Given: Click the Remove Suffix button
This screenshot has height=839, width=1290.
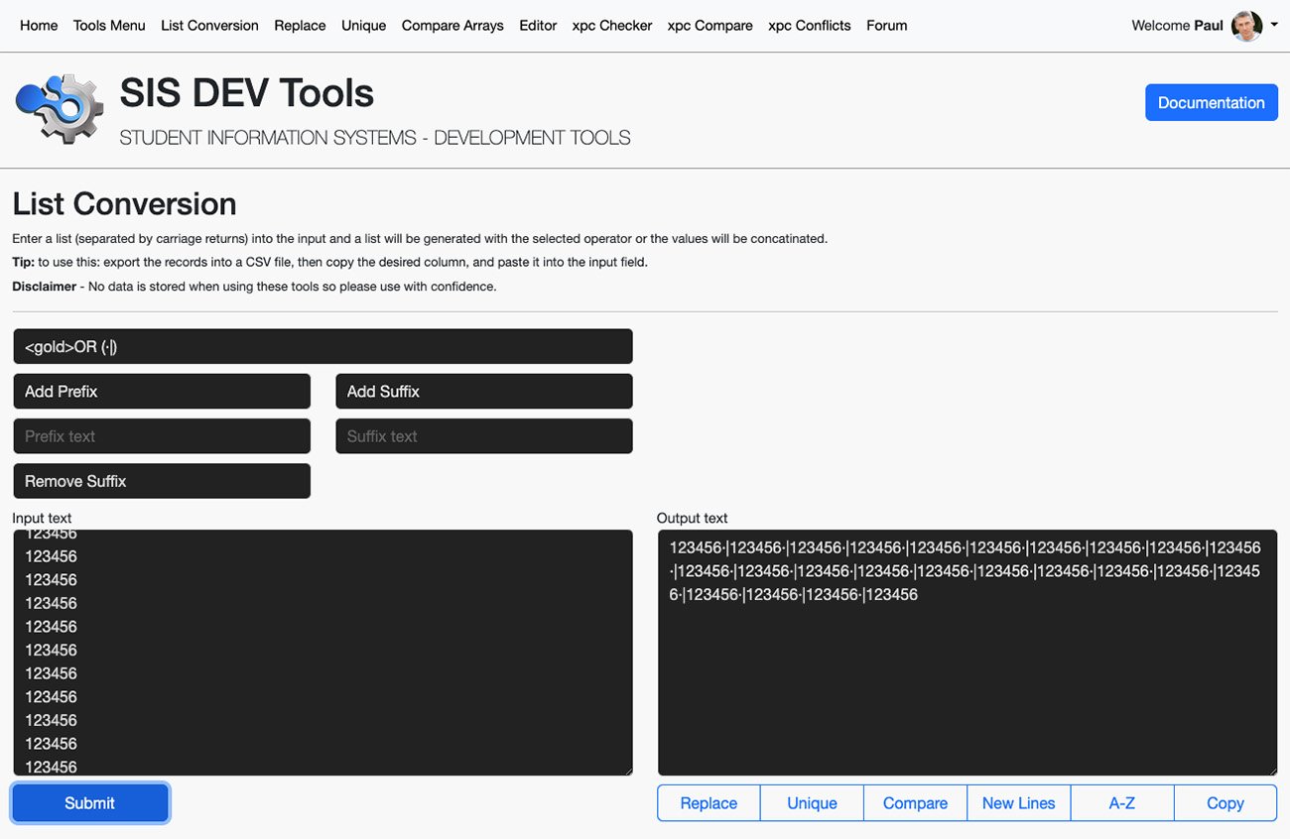Looking at the screenshot, I should tap(162, 481).
